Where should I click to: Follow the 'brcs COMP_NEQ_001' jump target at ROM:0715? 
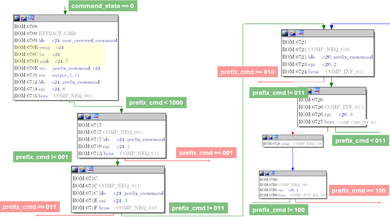click(73, 96)
